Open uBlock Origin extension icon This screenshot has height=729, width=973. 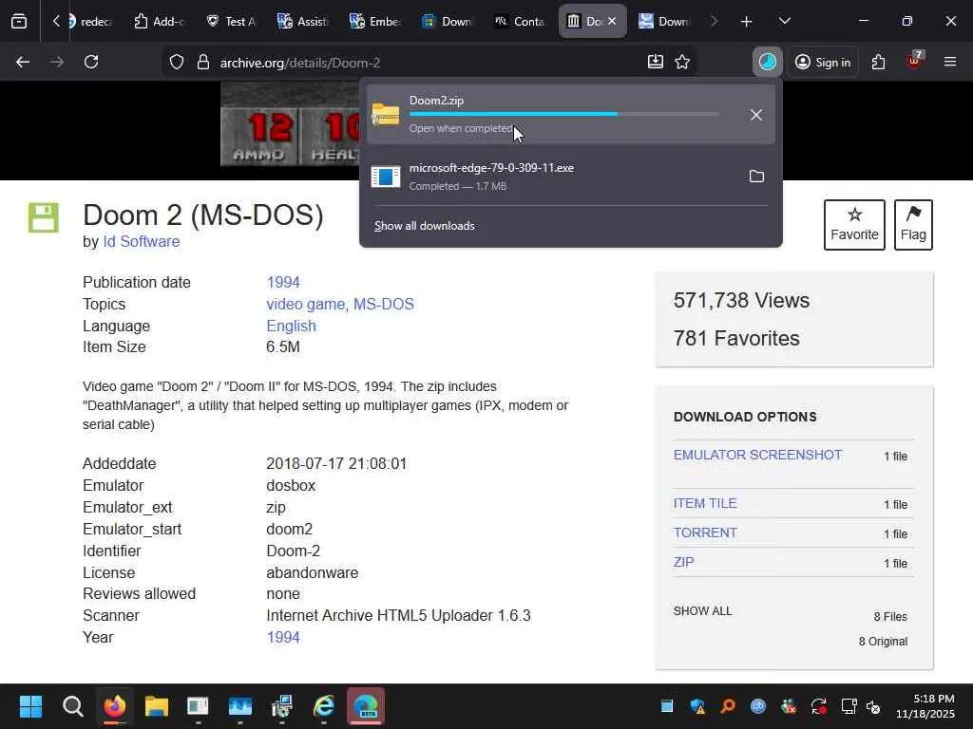[x=914, y=61]
